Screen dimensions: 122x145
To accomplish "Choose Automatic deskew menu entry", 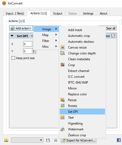I will point(82,41).
